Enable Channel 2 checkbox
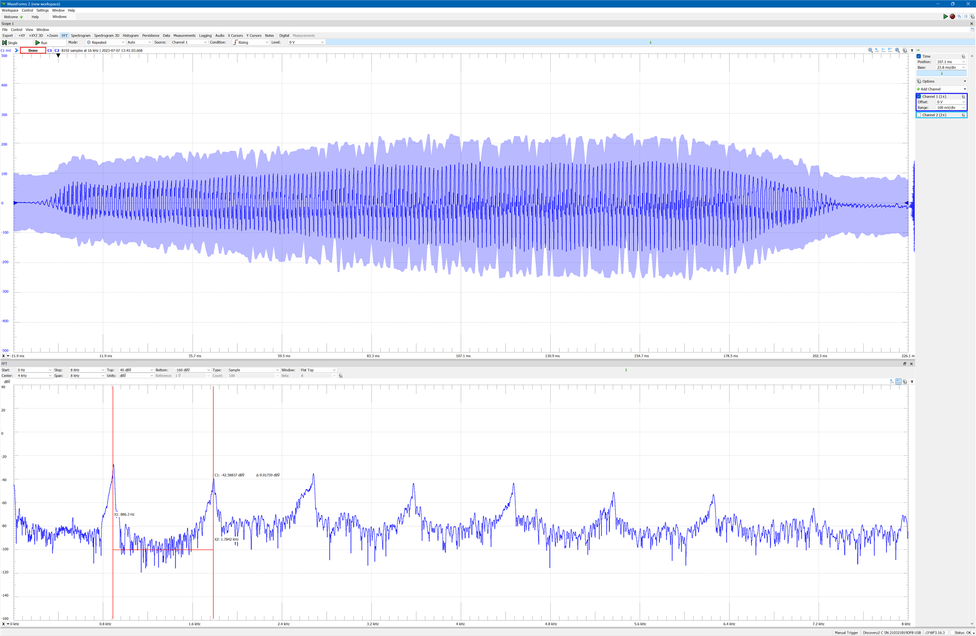This screenshot has width=976, height=636. 919,115
